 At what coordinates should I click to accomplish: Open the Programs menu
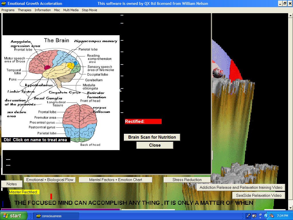tap(8, 10)
